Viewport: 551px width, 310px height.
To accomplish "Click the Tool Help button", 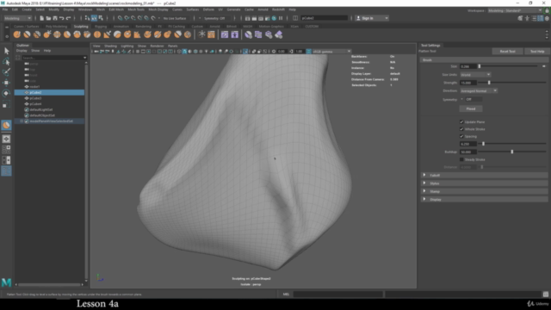I will [x=537, y=52].
